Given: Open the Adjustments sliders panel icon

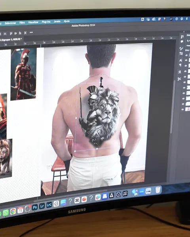Looking at the screenshot, I should pyautogui.click(x=181, y=53).
